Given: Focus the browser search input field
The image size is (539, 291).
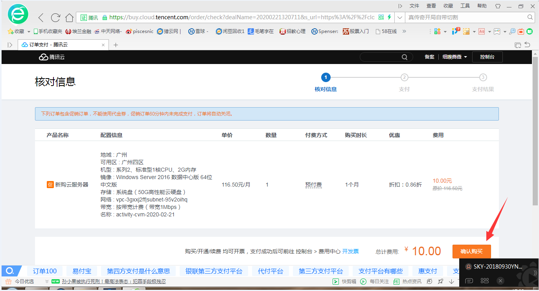Looking at the screenshot, I should pyautogui.click(x=466, y=17).
